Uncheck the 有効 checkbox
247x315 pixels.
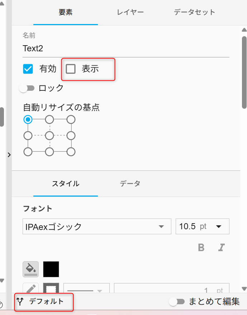point(28,69)
